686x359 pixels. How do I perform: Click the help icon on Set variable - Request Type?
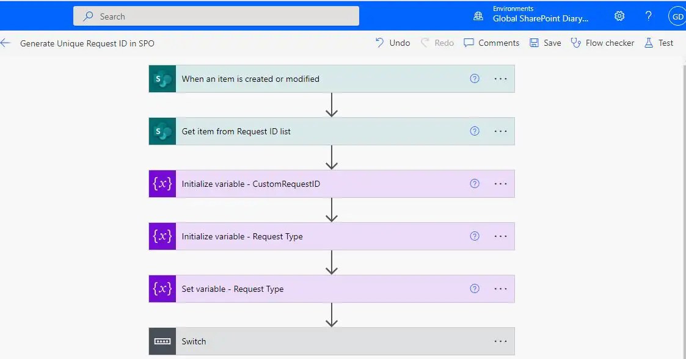pyautogui.click(x=475, y=288)
